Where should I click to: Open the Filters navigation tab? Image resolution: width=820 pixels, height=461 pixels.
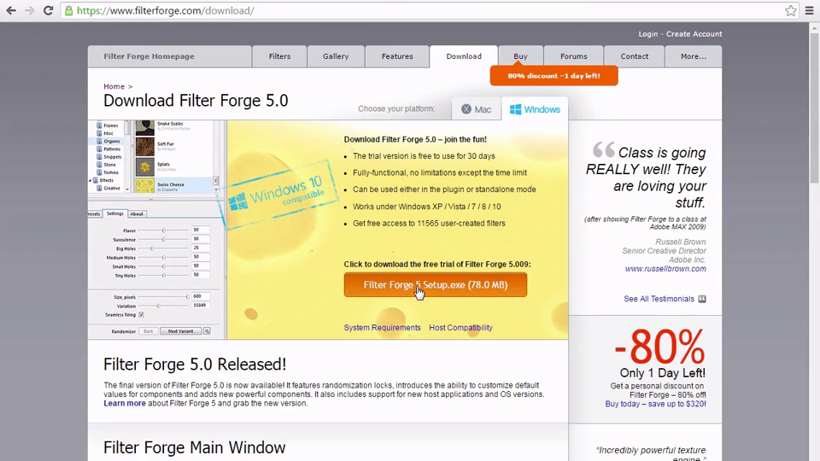pyautogui.click(x=280, y=56)
